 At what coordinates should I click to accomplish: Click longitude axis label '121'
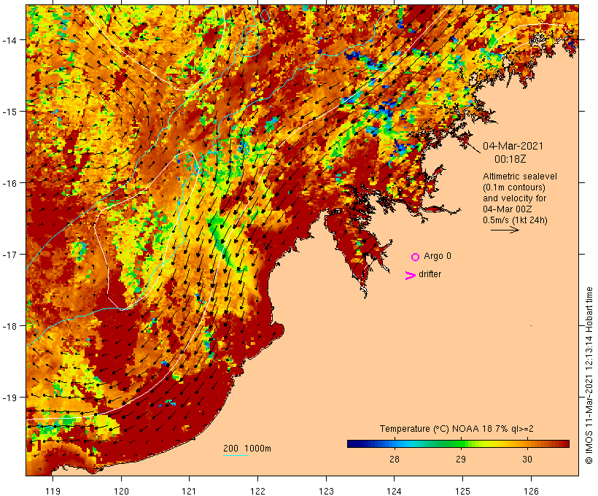coord(189,491)
